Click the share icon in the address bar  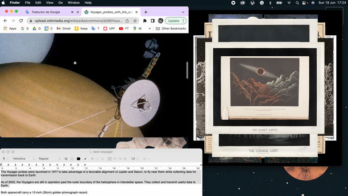click(128, 21)
